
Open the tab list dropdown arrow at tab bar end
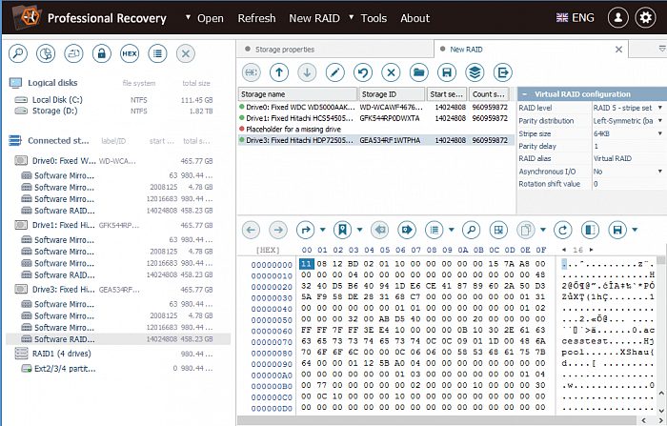[x=662, y=49]
